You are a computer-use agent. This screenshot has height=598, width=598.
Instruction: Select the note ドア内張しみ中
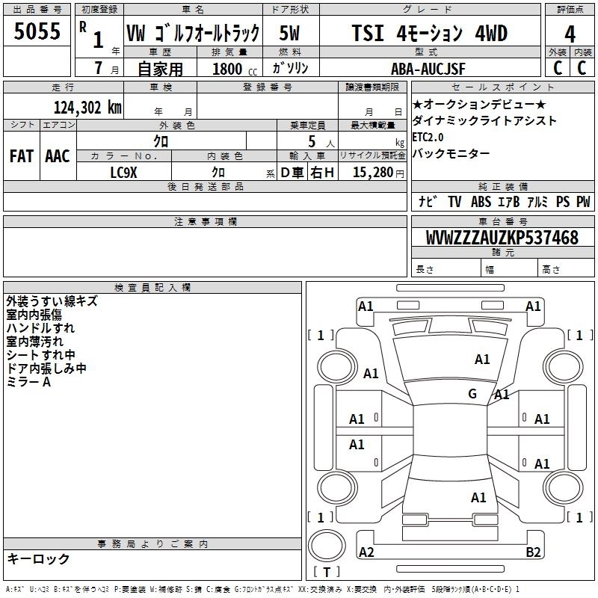[x=46, y=369]
